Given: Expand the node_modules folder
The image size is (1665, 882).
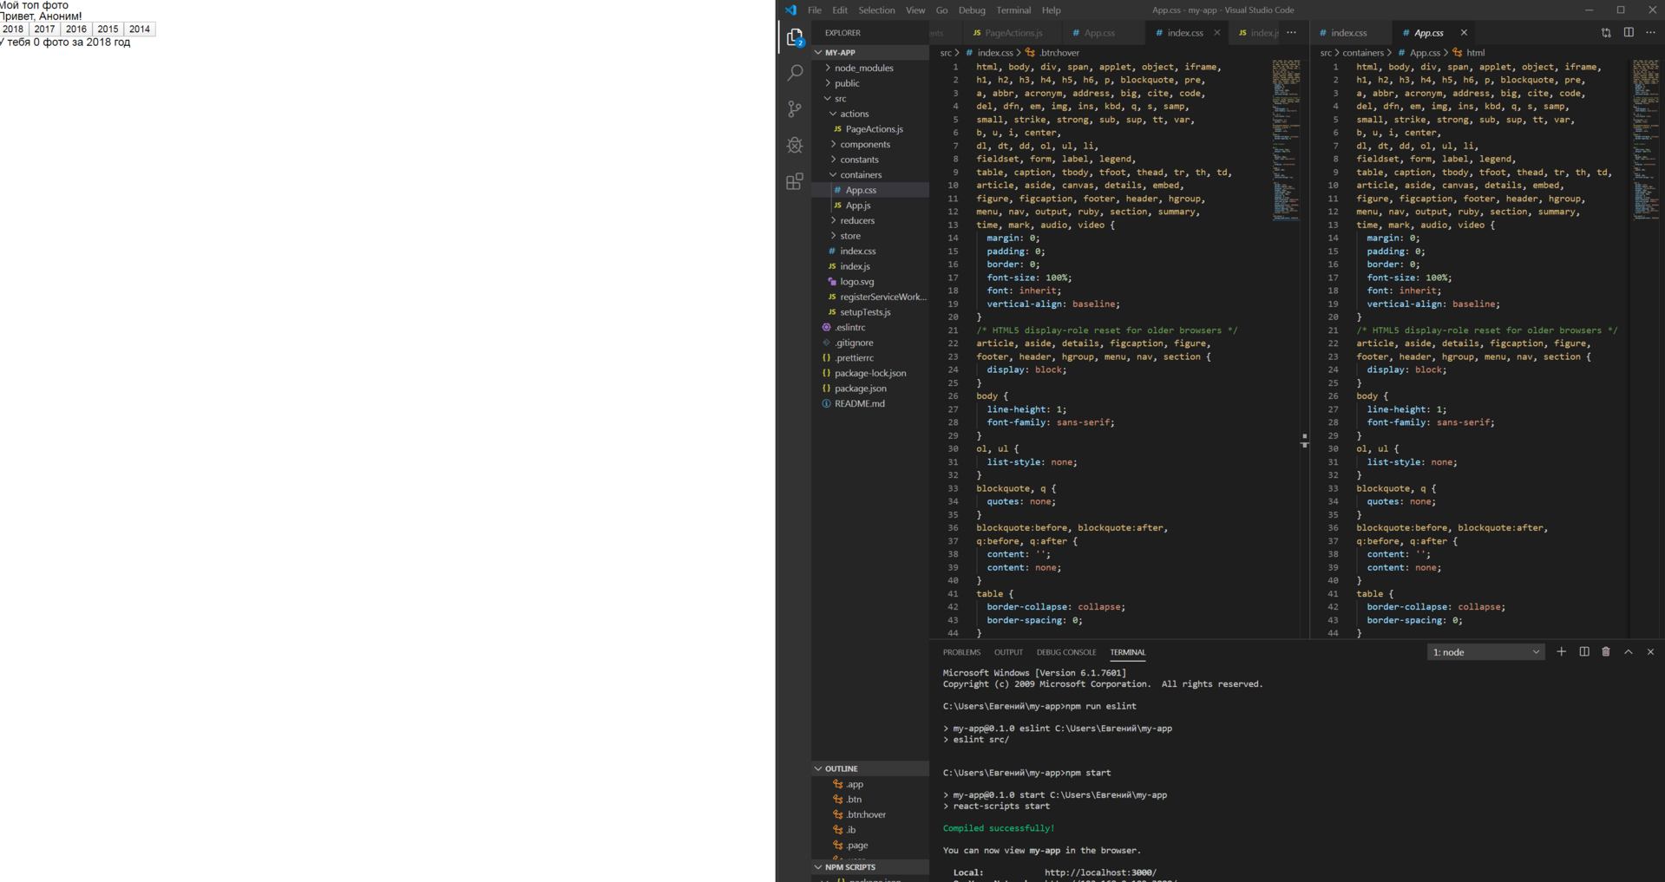Looking at the screenshot, I should coord(863,68).
